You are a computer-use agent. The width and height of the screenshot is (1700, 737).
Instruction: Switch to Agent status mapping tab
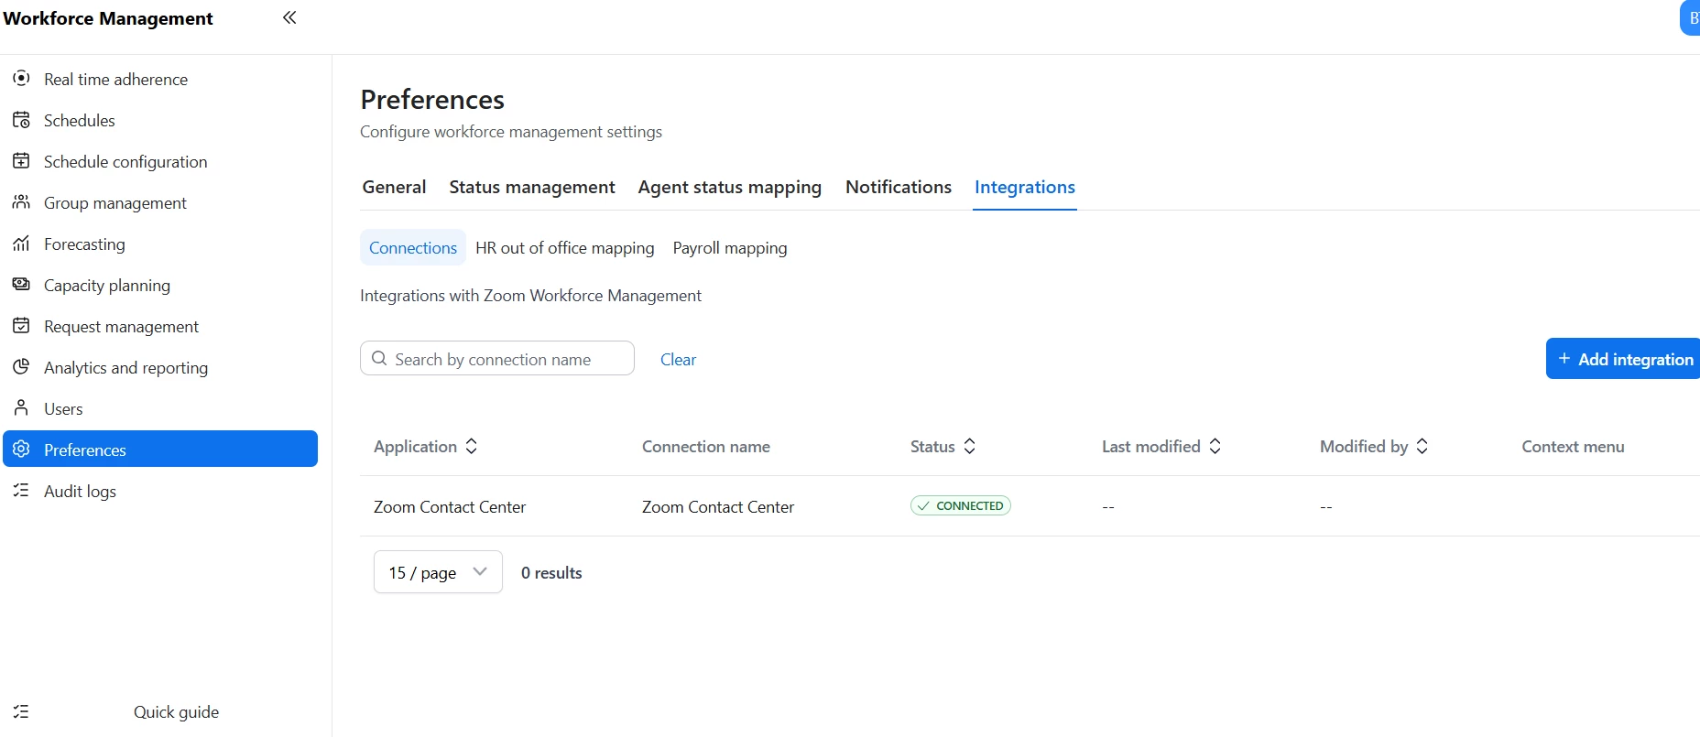(730, 187)
